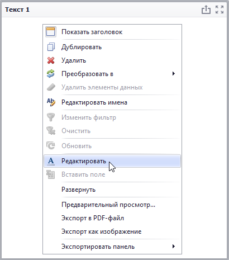Choose Экспорт в PDF-файл

112,218
